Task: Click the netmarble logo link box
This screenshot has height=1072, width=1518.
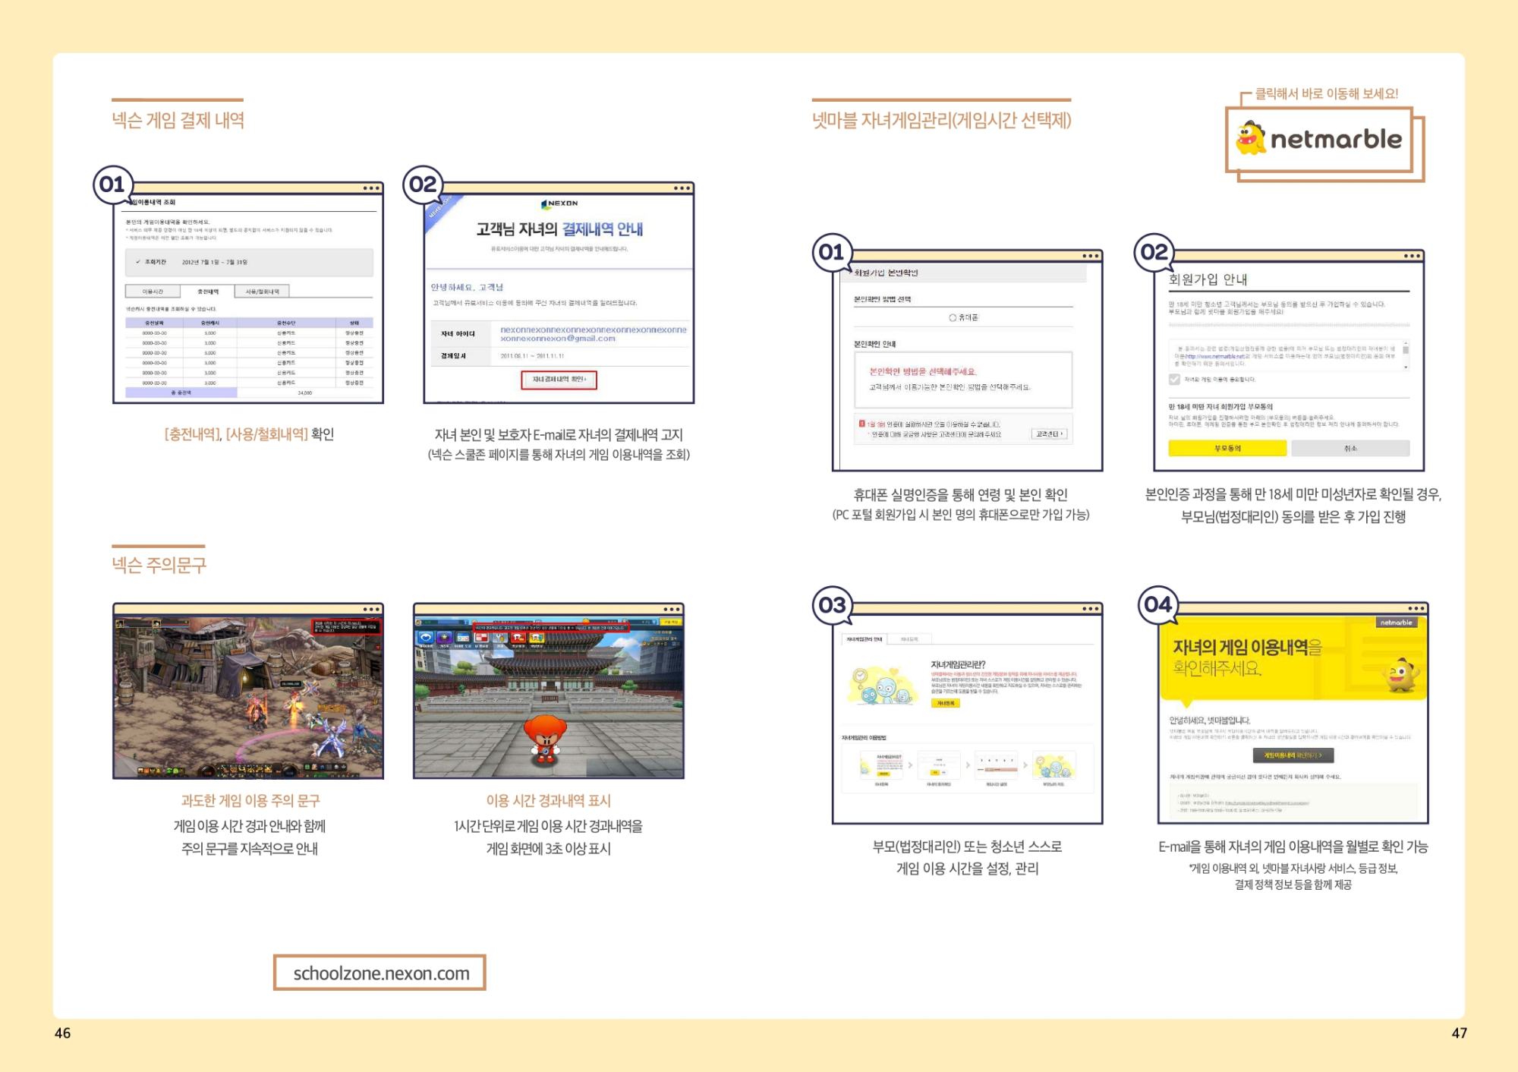Action: (x=1319, y=140)
